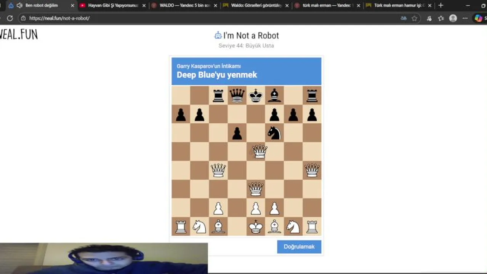
Task: Open a new browser tab
Action: point(441,5)
